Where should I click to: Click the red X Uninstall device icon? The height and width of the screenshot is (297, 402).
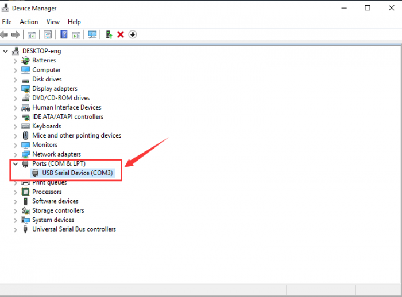(121, 34)
